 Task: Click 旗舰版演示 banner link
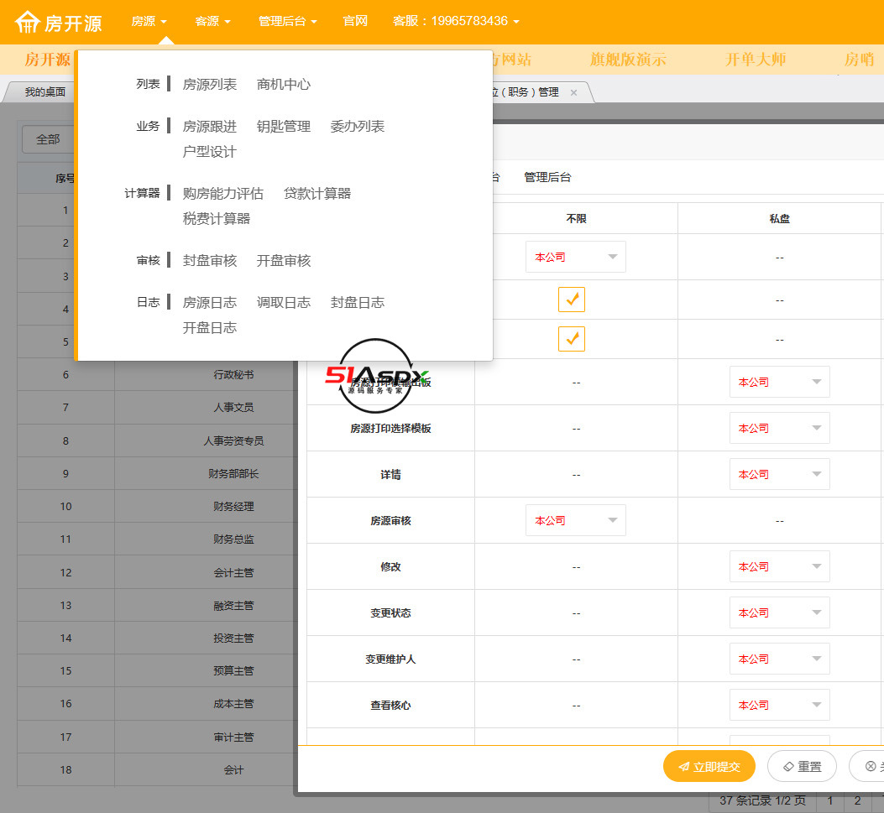pyautogui.click(x=628, y=60)
